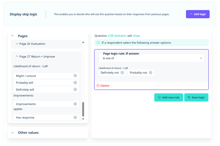Expand the Other values section
Screen dimensions: 220x146
pyautogui.click(x=12, y=133)
